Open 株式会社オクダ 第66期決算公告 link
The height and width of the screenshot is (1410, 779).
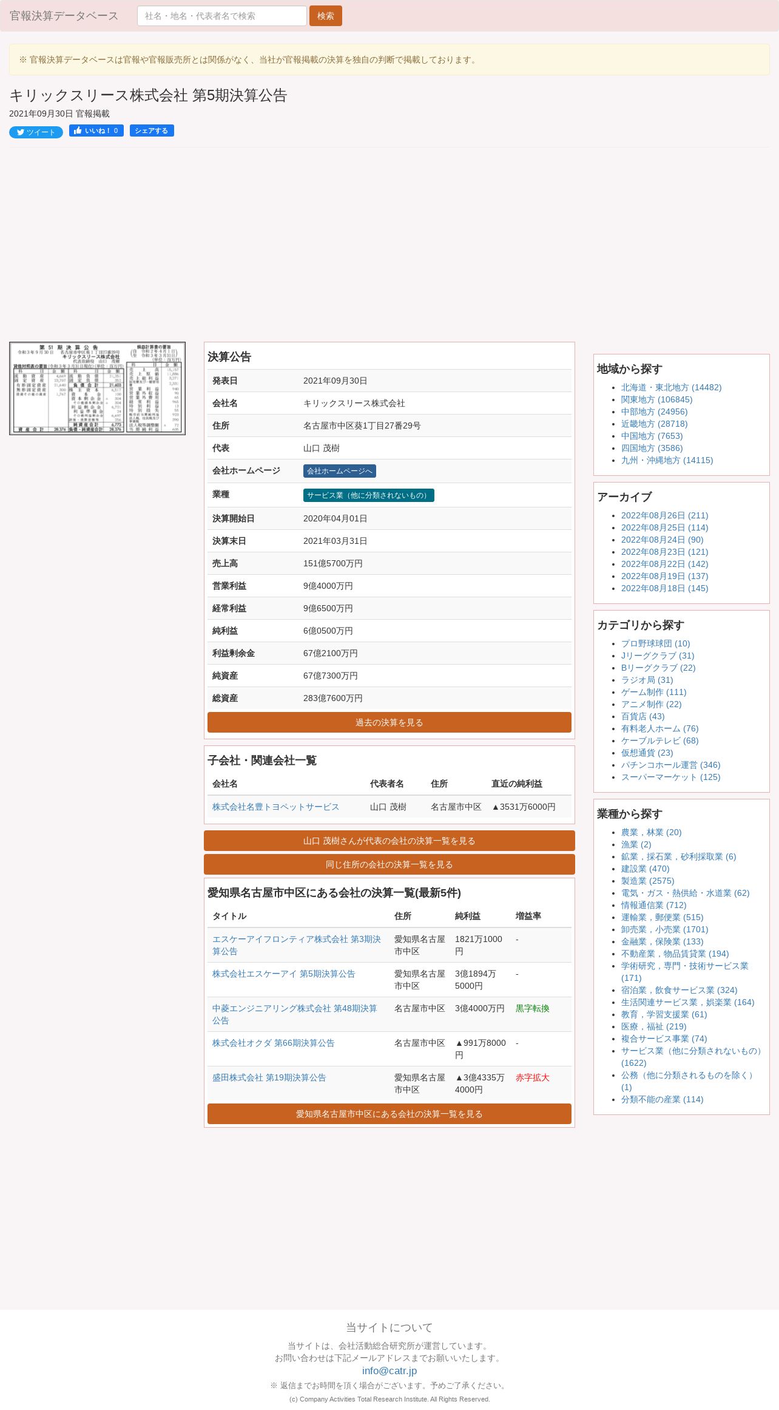tap(274, 1043)
